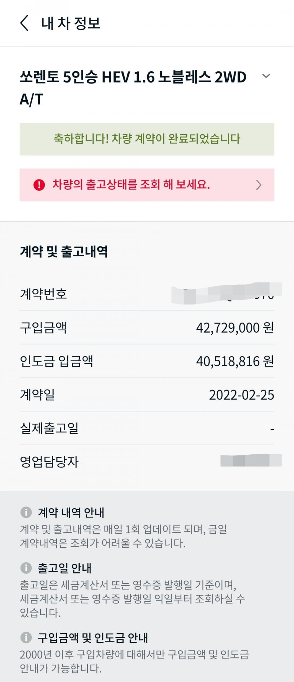This screenshot has height=682, width=294.
Task: Tap the 구입금액 42,729,000 원 row
Action: 147,327
